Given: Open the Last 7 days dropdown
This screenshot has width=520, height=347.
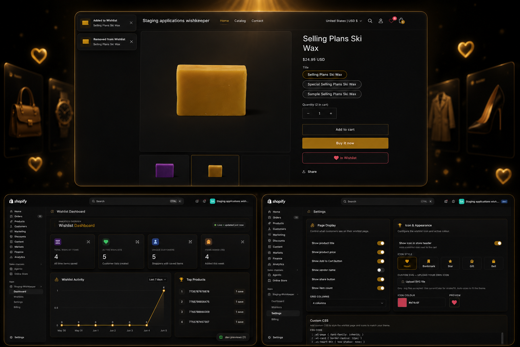Looking at the screenshot, I should click(158, 280).
